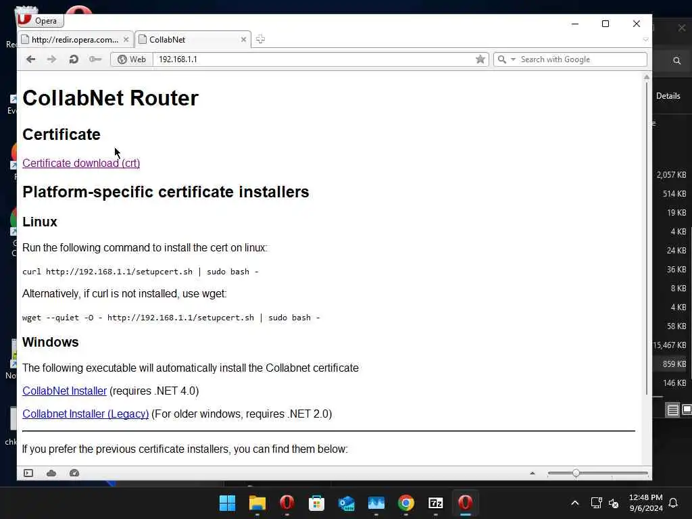692x519 pixels.
Task: Open the clock showing 12:48 PM
Action: pos(645,503)
